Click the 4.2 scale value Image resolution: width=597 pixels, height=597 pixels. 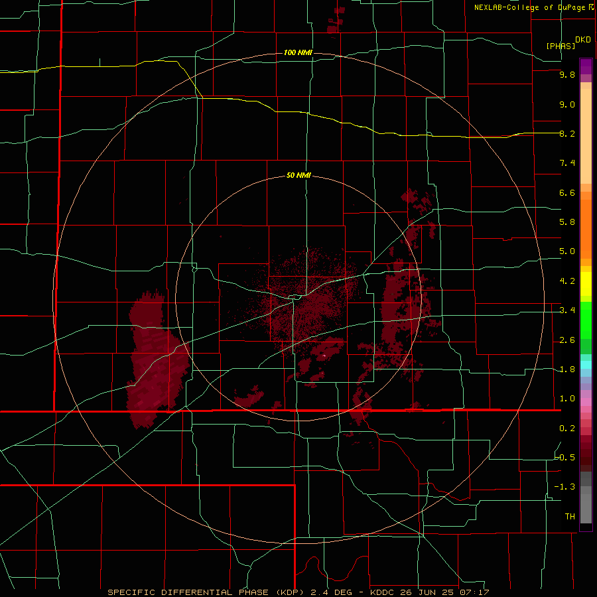tap(567, 281)
